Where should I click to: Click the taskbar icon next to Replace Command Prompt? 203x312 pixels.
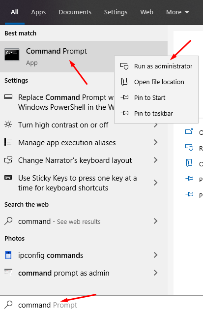point(8,97)
